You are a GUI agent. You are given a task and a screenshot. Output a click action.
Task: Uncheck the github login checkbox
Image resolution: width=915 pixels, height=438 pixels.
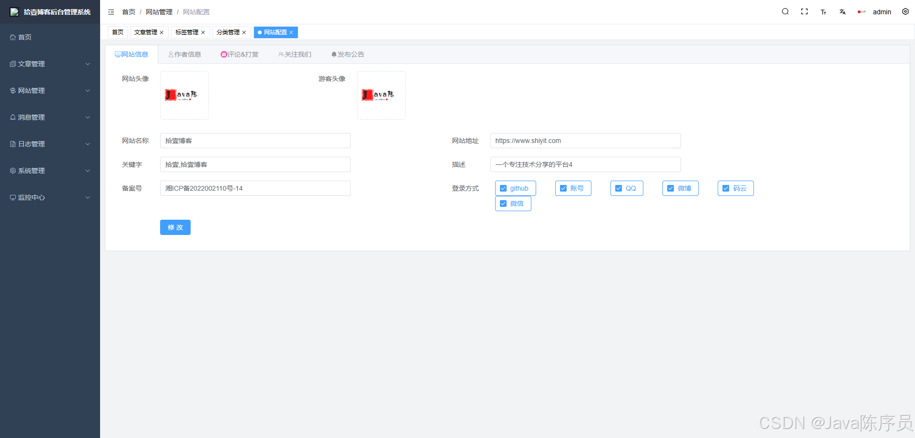click(503, 188)
